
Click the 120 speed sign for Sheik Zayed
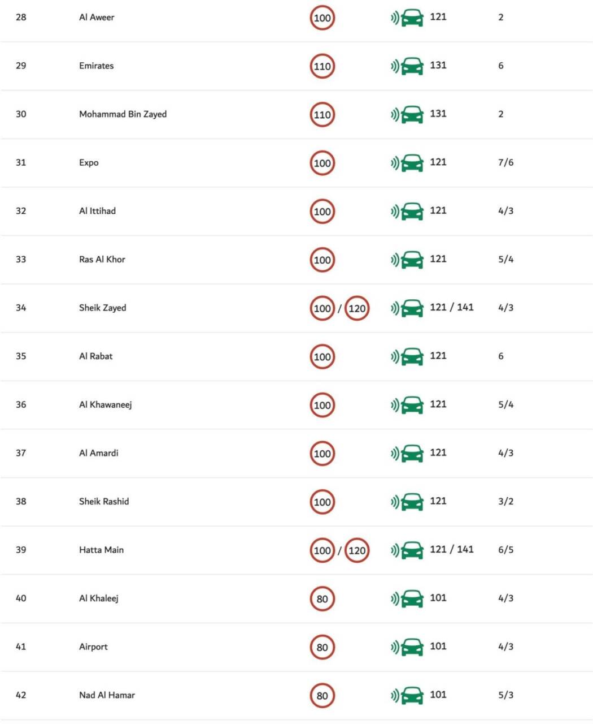[x=357, y=308]
